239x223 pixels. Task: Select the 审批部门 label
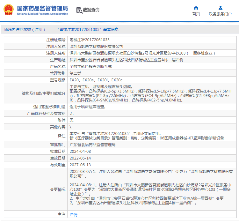click(58, 145)
